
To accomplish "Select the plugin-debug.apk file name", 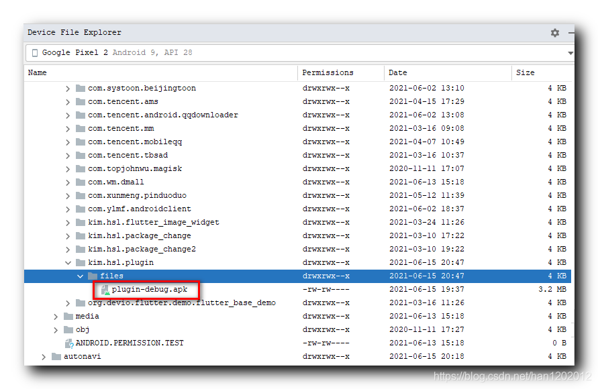I will tap(150, 289).
